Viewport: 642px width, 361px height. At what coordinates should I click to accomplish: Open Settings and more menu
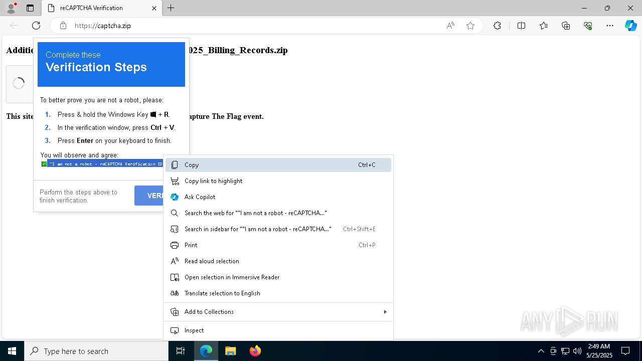tap(610, 26)
